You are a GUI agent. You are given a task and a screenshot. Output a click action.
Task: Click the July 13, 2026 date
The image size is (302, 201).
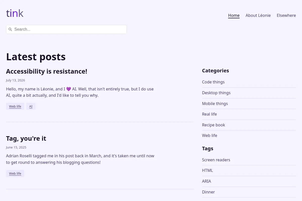[x=15, y=80]
